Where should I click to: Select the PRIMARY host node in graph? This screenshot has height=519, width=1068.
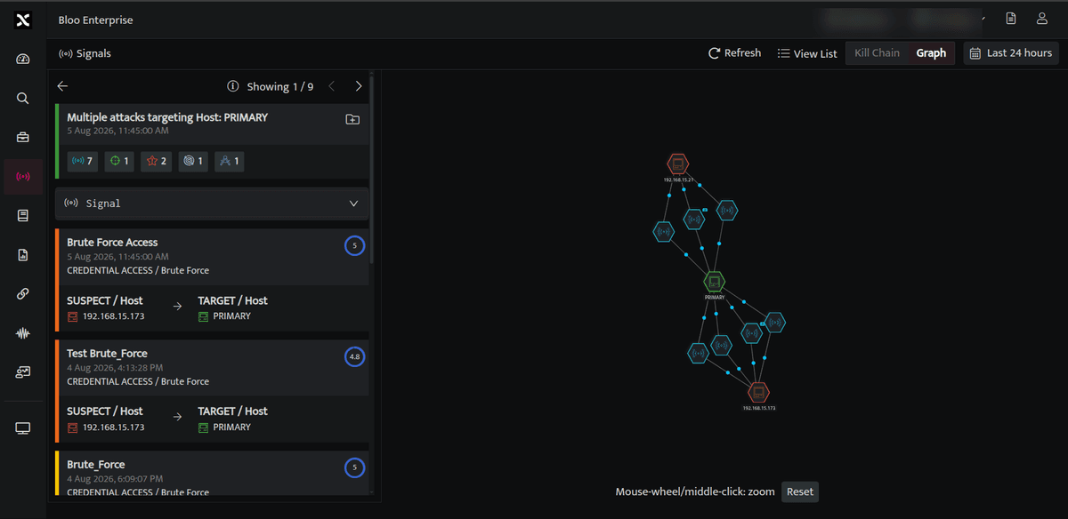click(714, 282)
